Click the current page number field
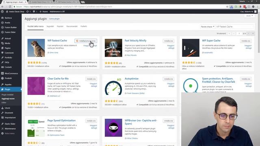Screen dimensions: 260x146 239,34
